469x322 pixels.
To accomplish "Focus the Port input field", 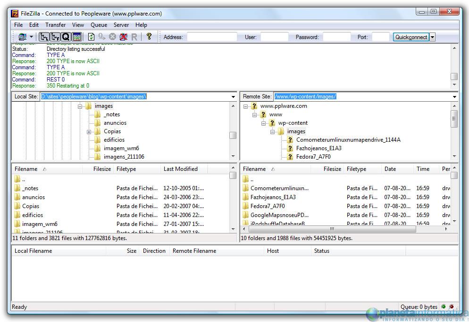I will point(380,37).
